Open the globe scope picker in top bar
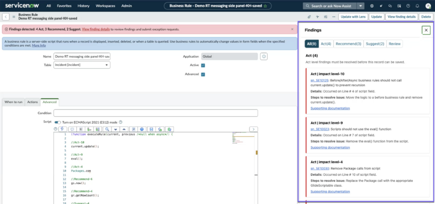435x204 pixels. click(372, 6)
